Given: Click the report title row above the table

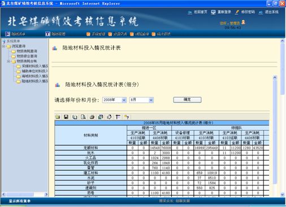Looking at the screenshot, I should pyautogui.click(x=162, y=123).
